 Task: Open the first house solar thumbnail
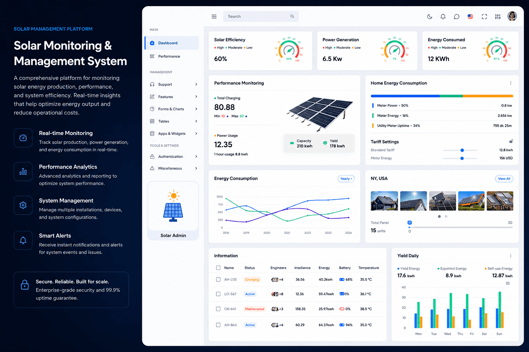384,201
